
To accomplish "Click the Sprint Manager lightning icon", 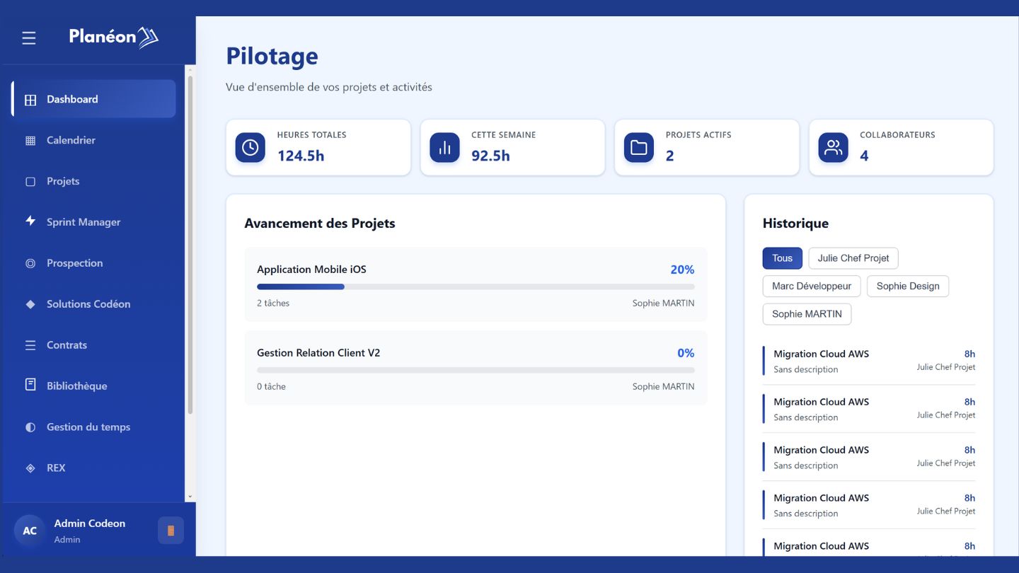I will coord(30,221).
